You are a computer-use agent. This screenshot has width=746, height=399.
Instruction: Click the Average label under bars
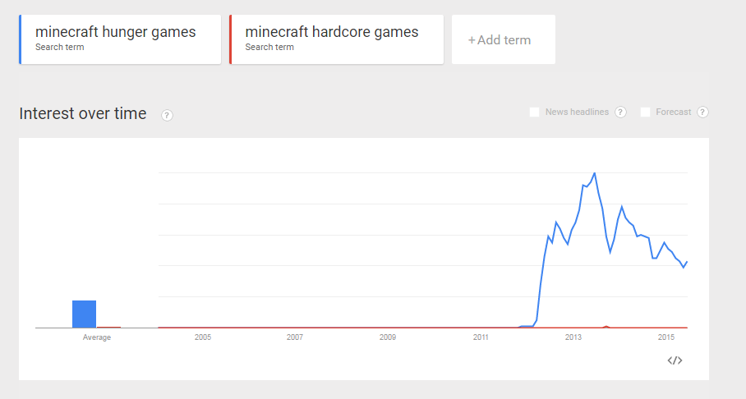[97, 337]
